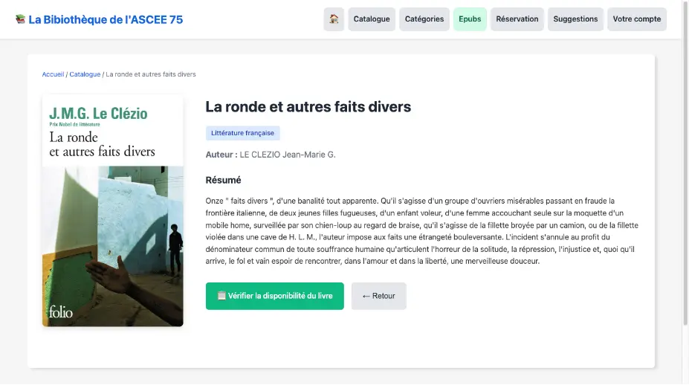The image size is (689, 385).
Task: Open Votre compte
Action: (637, 19)
